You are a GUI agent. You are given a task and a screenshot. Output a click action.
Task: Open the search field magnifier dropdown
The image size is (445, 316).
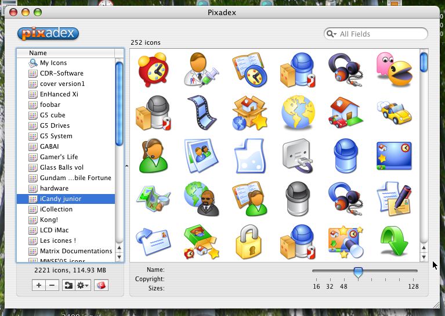coord(331,34)
